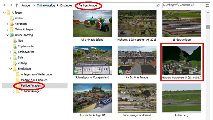The height and width of the screenshot is (120, 213).
Task: Click green checkmark on 4 - Schöne Anlage
Action: click(x=121, y=71)
